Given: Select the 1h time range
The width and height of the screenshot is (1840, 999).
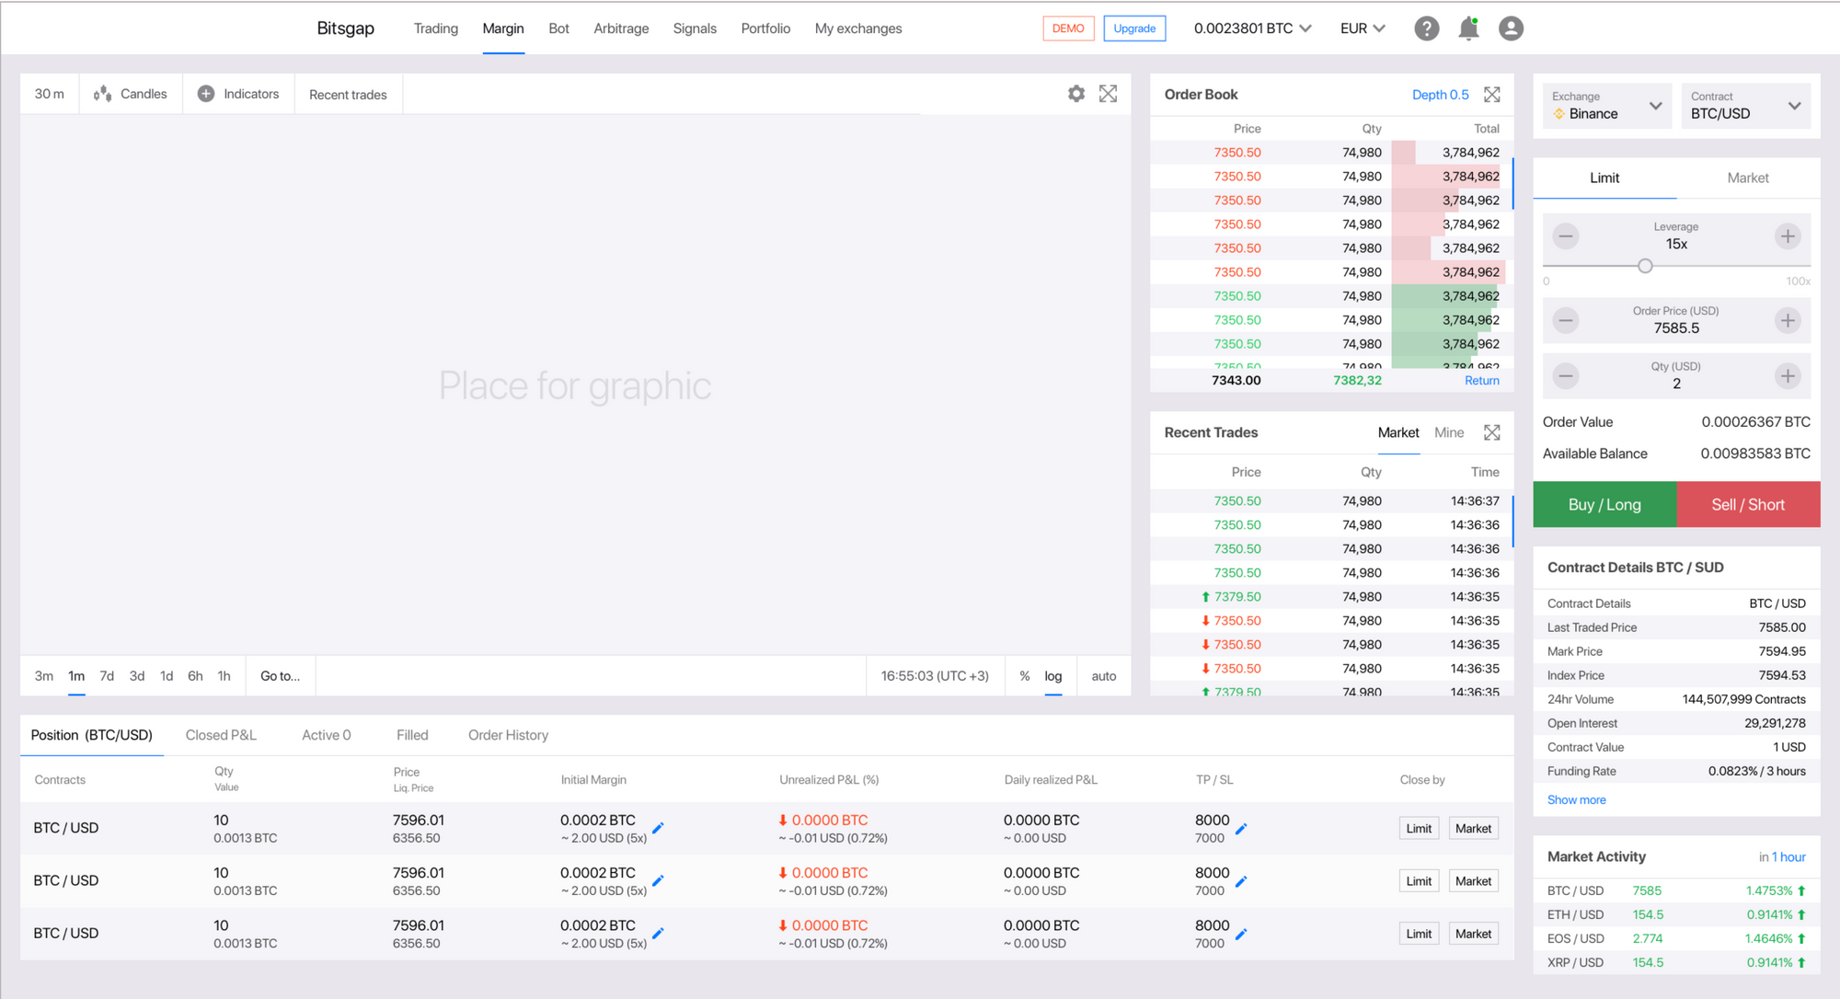Looking at the screenshot, I should click(224, 676).
